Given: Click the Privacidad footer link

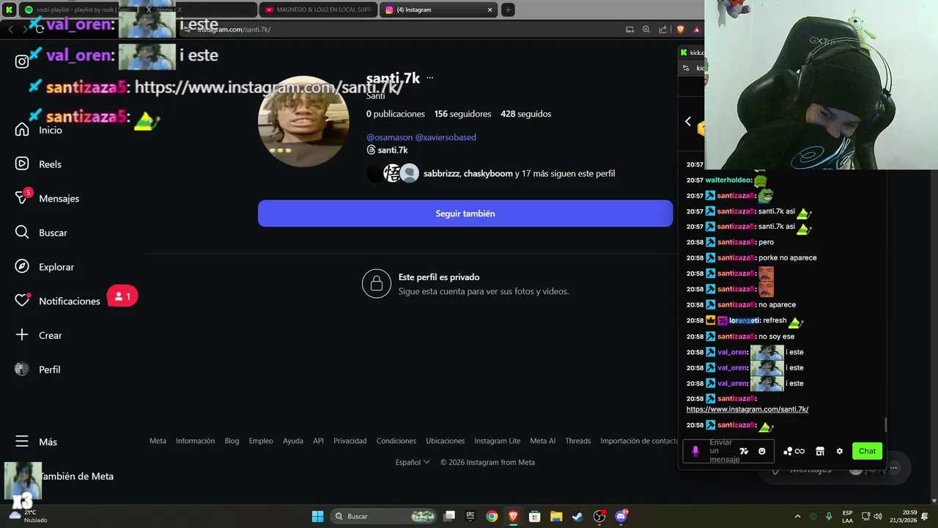Looking at the screenshot, I should [350, 441].
